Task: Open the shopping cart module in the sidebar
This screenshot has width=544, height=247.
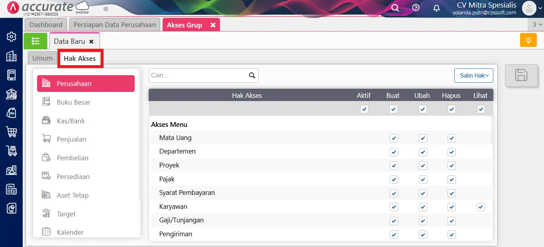Action: pos(11,132)
